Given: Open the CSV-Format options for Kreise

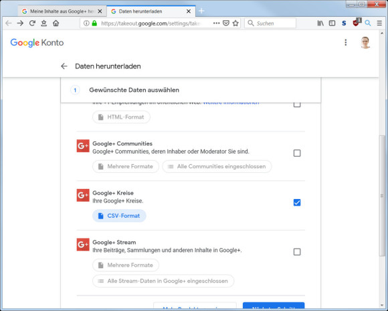Looking at the screenshot, I should click(119, 216).
